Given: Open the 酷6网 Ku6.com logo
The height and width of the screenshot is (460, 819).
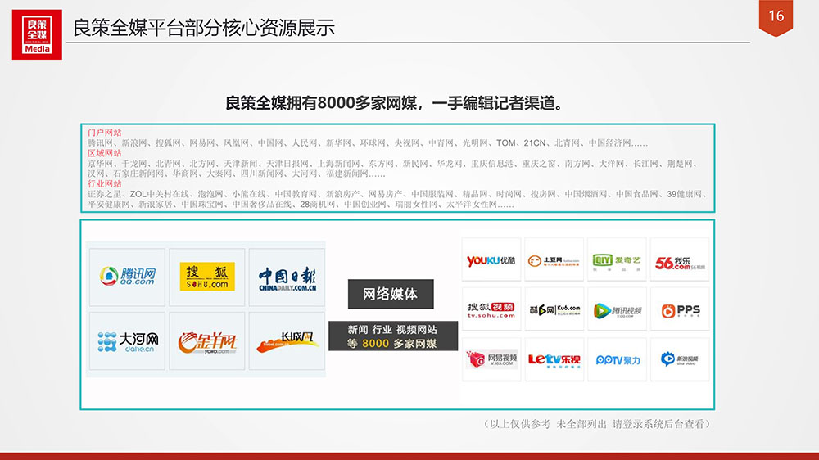Looking at the screenshot, I should [x=554, y=309].
